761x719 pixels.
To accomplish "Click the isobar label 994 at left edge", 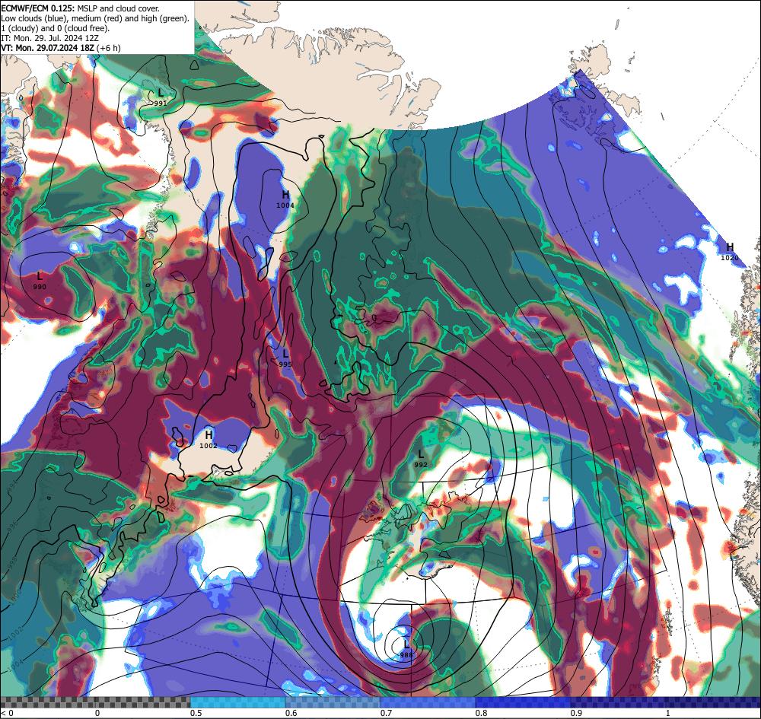I will coord(13,485).
